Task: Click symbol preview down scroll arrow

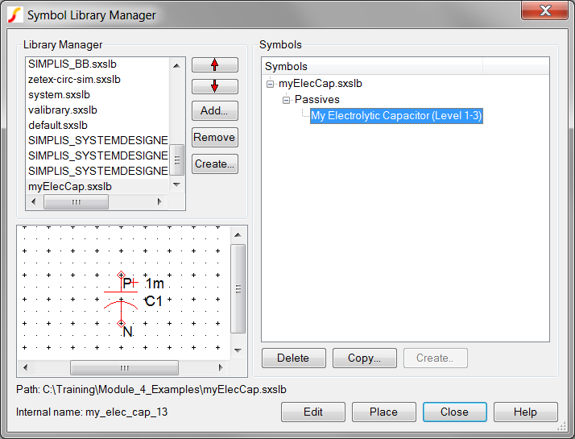Action: [238, 350]
